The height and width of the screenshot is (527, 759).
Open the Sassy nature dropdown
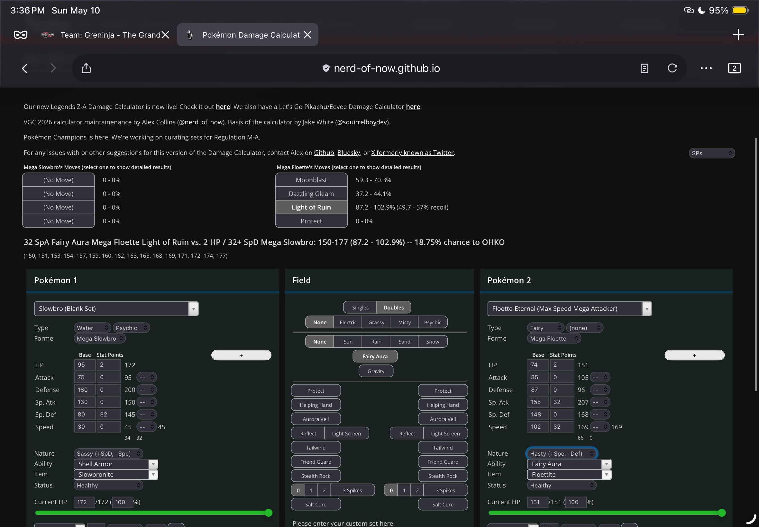click(108, 454)
